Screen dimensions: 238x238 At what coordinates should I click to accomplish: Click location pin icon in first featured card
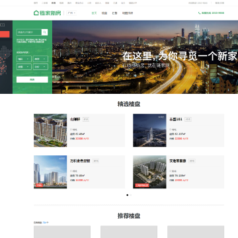[x=71, y=130]
